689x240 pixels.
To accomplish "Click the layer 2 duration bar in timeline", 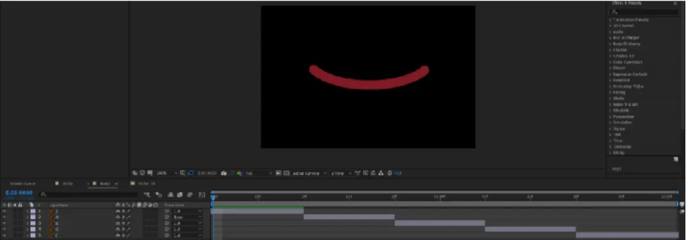I will click(x=349, y=217).
